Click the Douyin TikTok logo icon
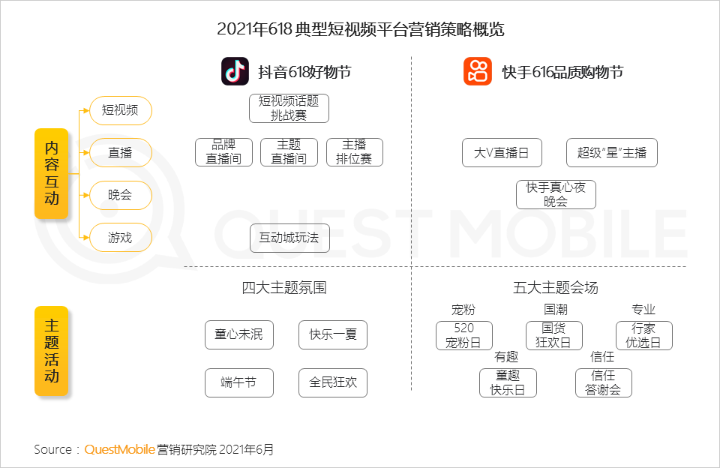 [x=235, y=71]
